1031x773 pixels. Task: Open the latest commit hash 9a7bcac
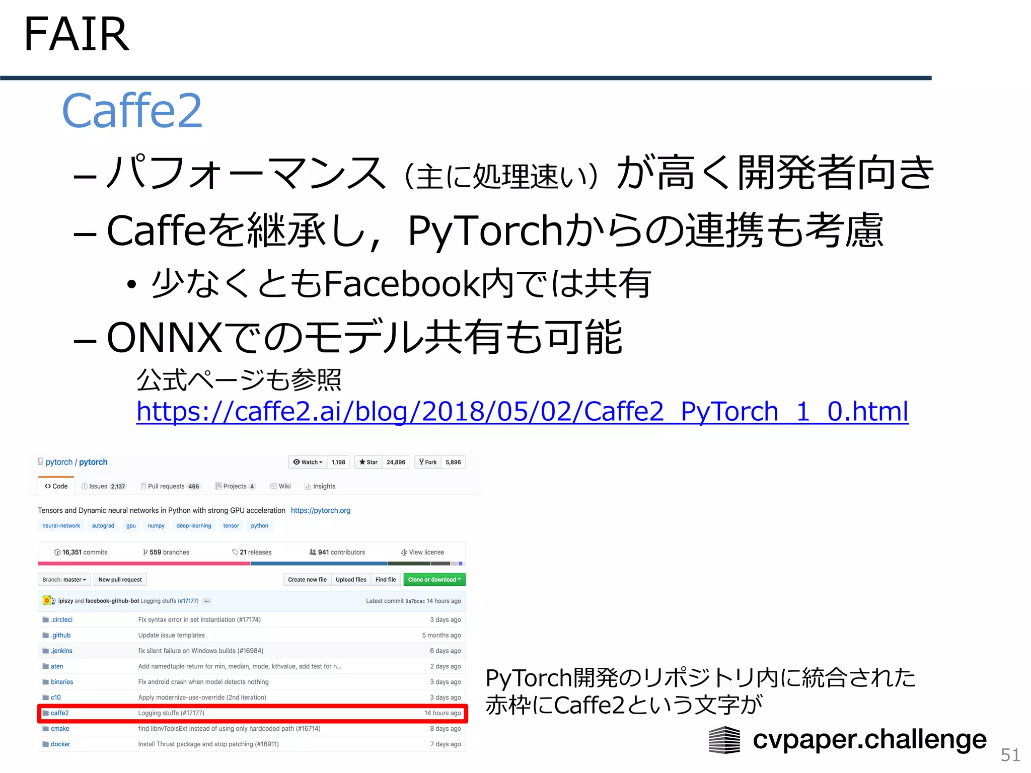click(415, 601)
